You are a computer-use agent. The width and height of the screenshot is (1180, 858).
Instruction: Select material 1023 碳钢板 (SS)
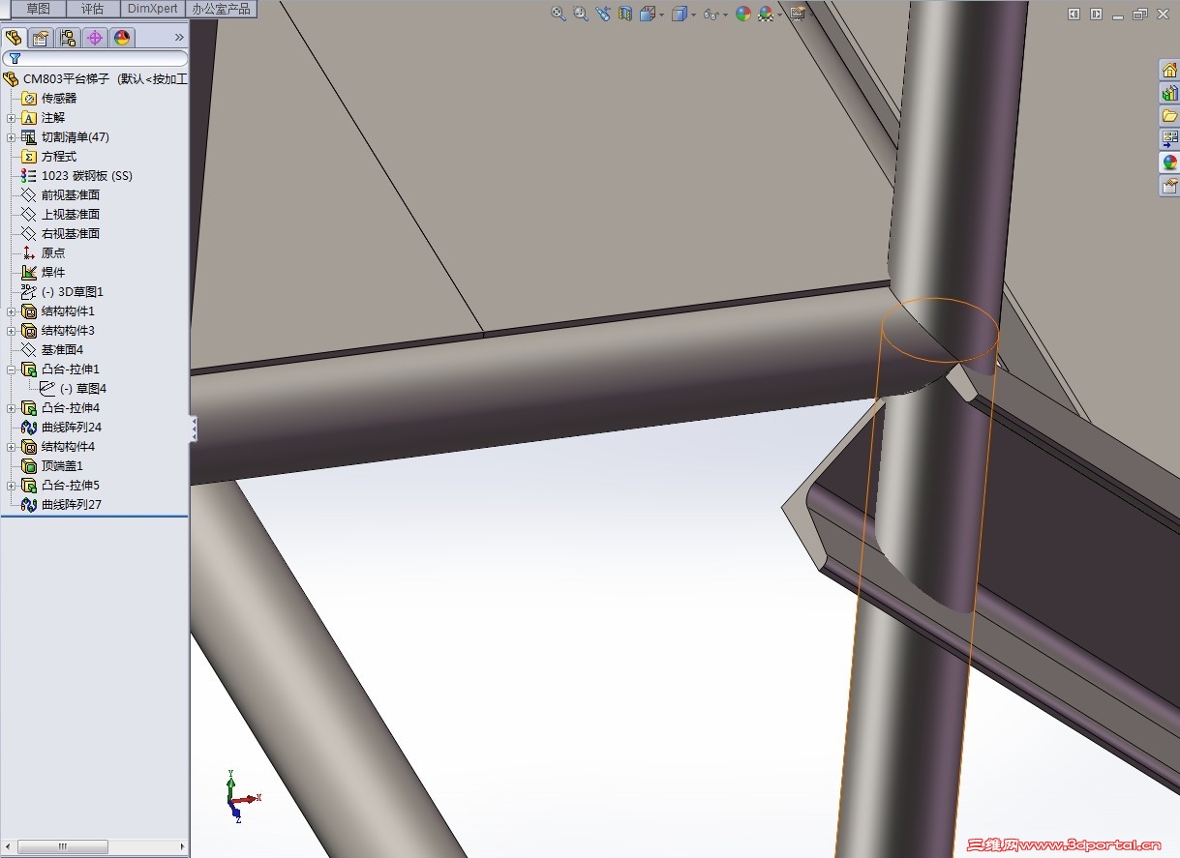pyautogui.click(x=76, y=176)
